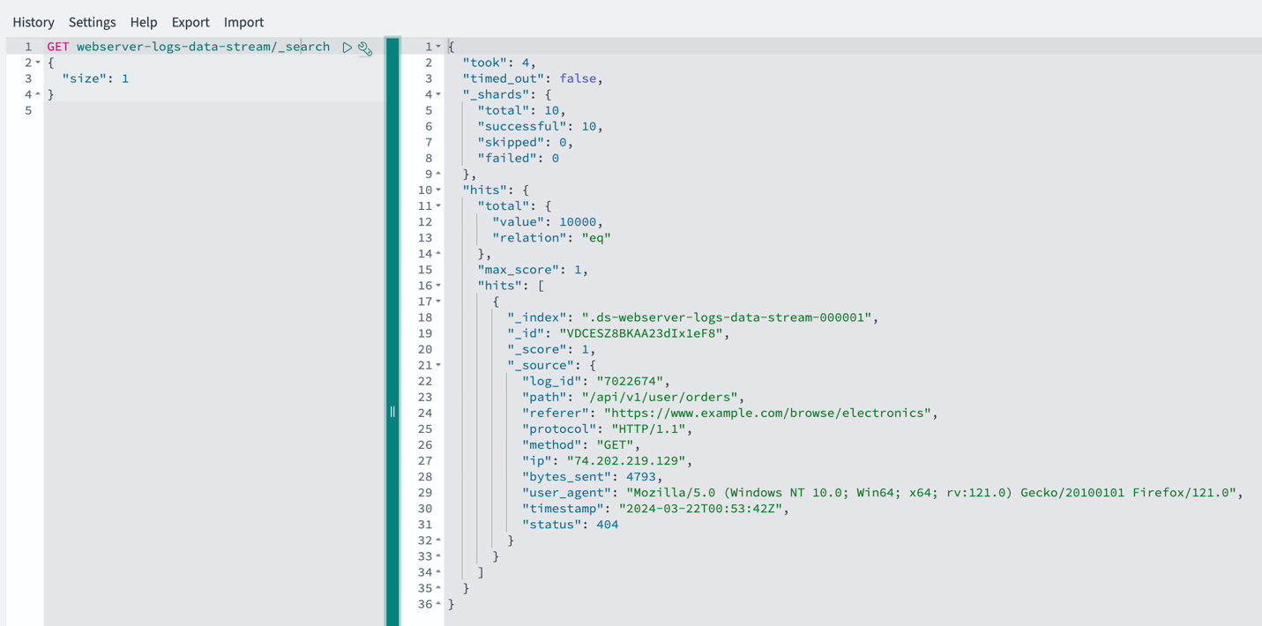
Task: Click empty editor line 5
Action: tap(212, 110)
